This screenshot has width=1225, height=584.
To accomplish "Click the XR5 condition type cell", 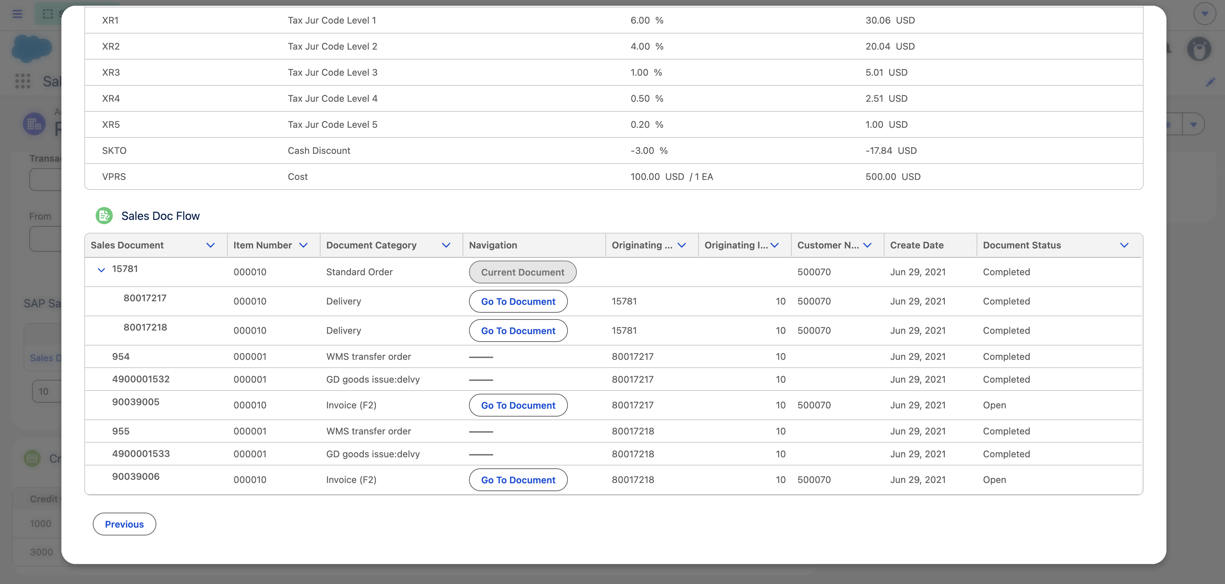I will point(111,125).
